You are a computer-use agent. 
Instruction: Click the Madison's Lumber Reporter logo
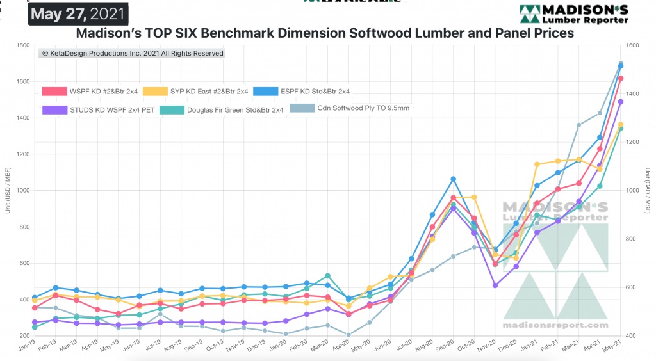pyautogui.click(x=574, y=14)
